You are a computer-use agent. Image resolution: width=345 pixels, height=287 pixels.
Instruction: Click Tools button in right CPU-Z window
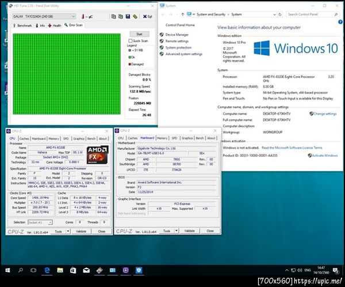(x=167, y=231)
